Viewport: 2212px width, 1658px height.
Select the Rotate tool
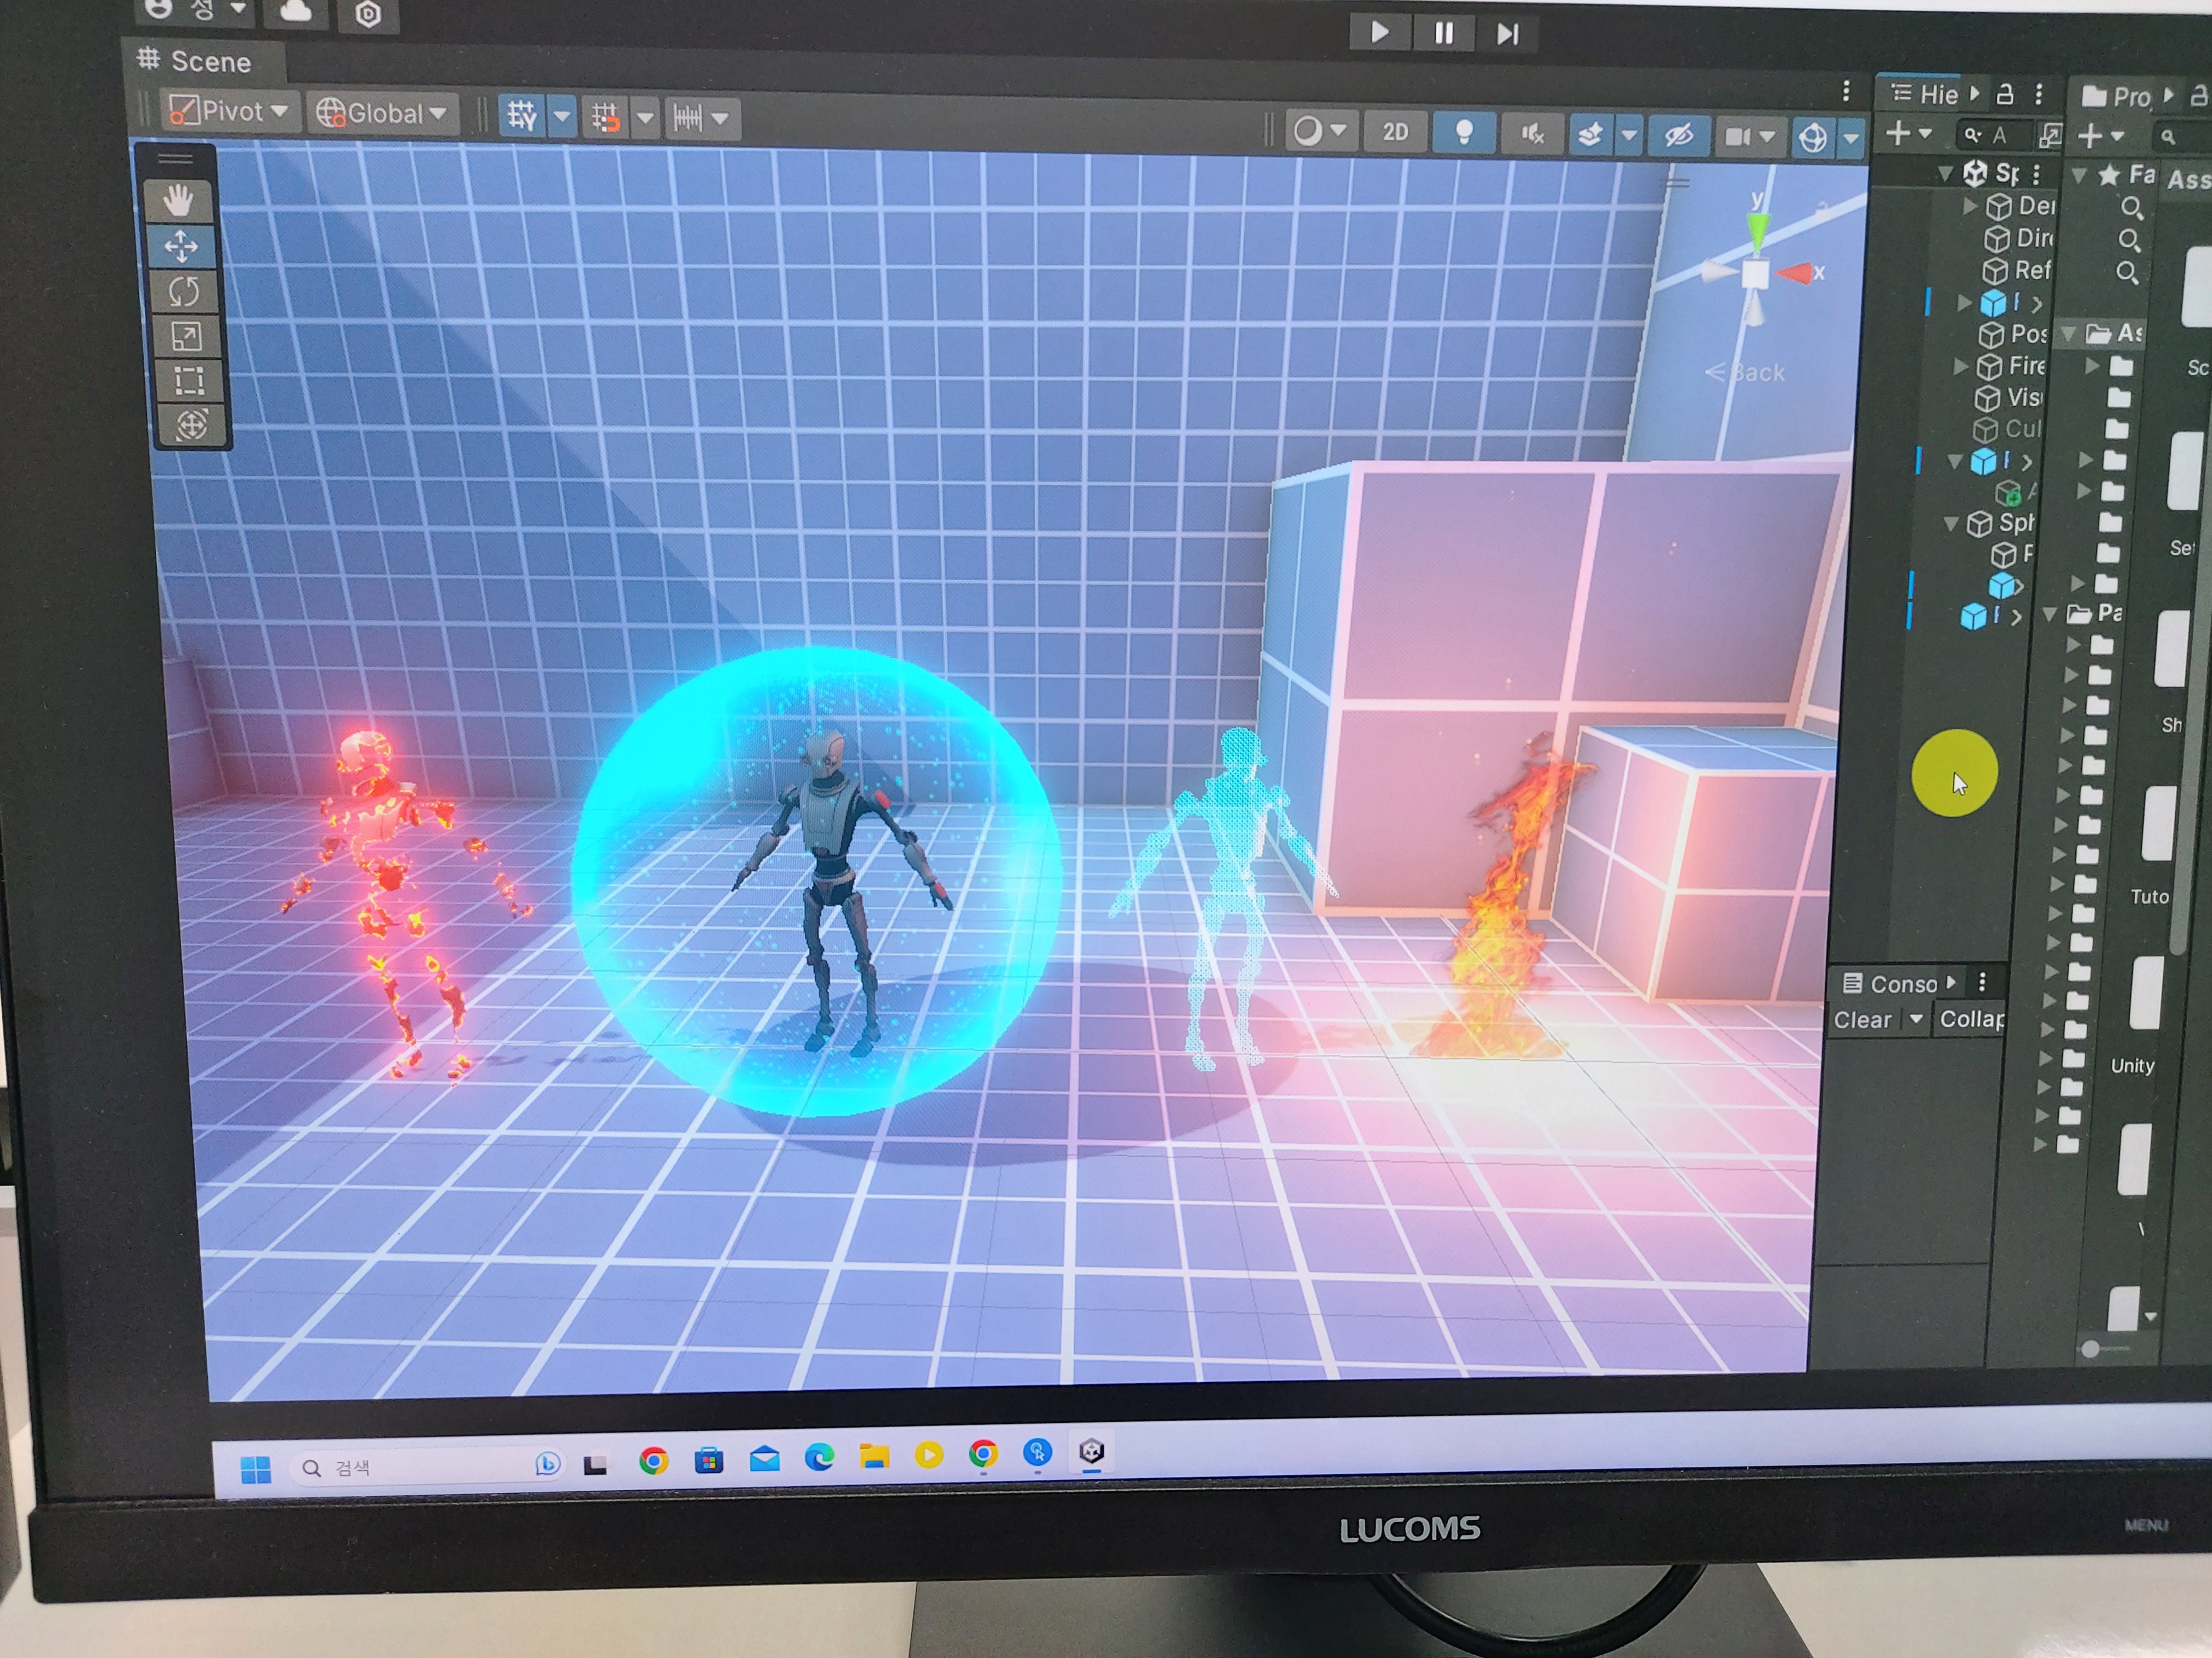tap(184, 292)
